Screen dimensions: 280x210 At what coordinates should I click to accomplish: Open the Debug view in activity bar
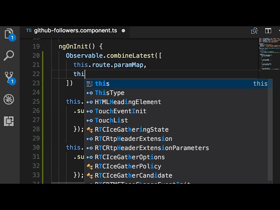pos(9,99)
